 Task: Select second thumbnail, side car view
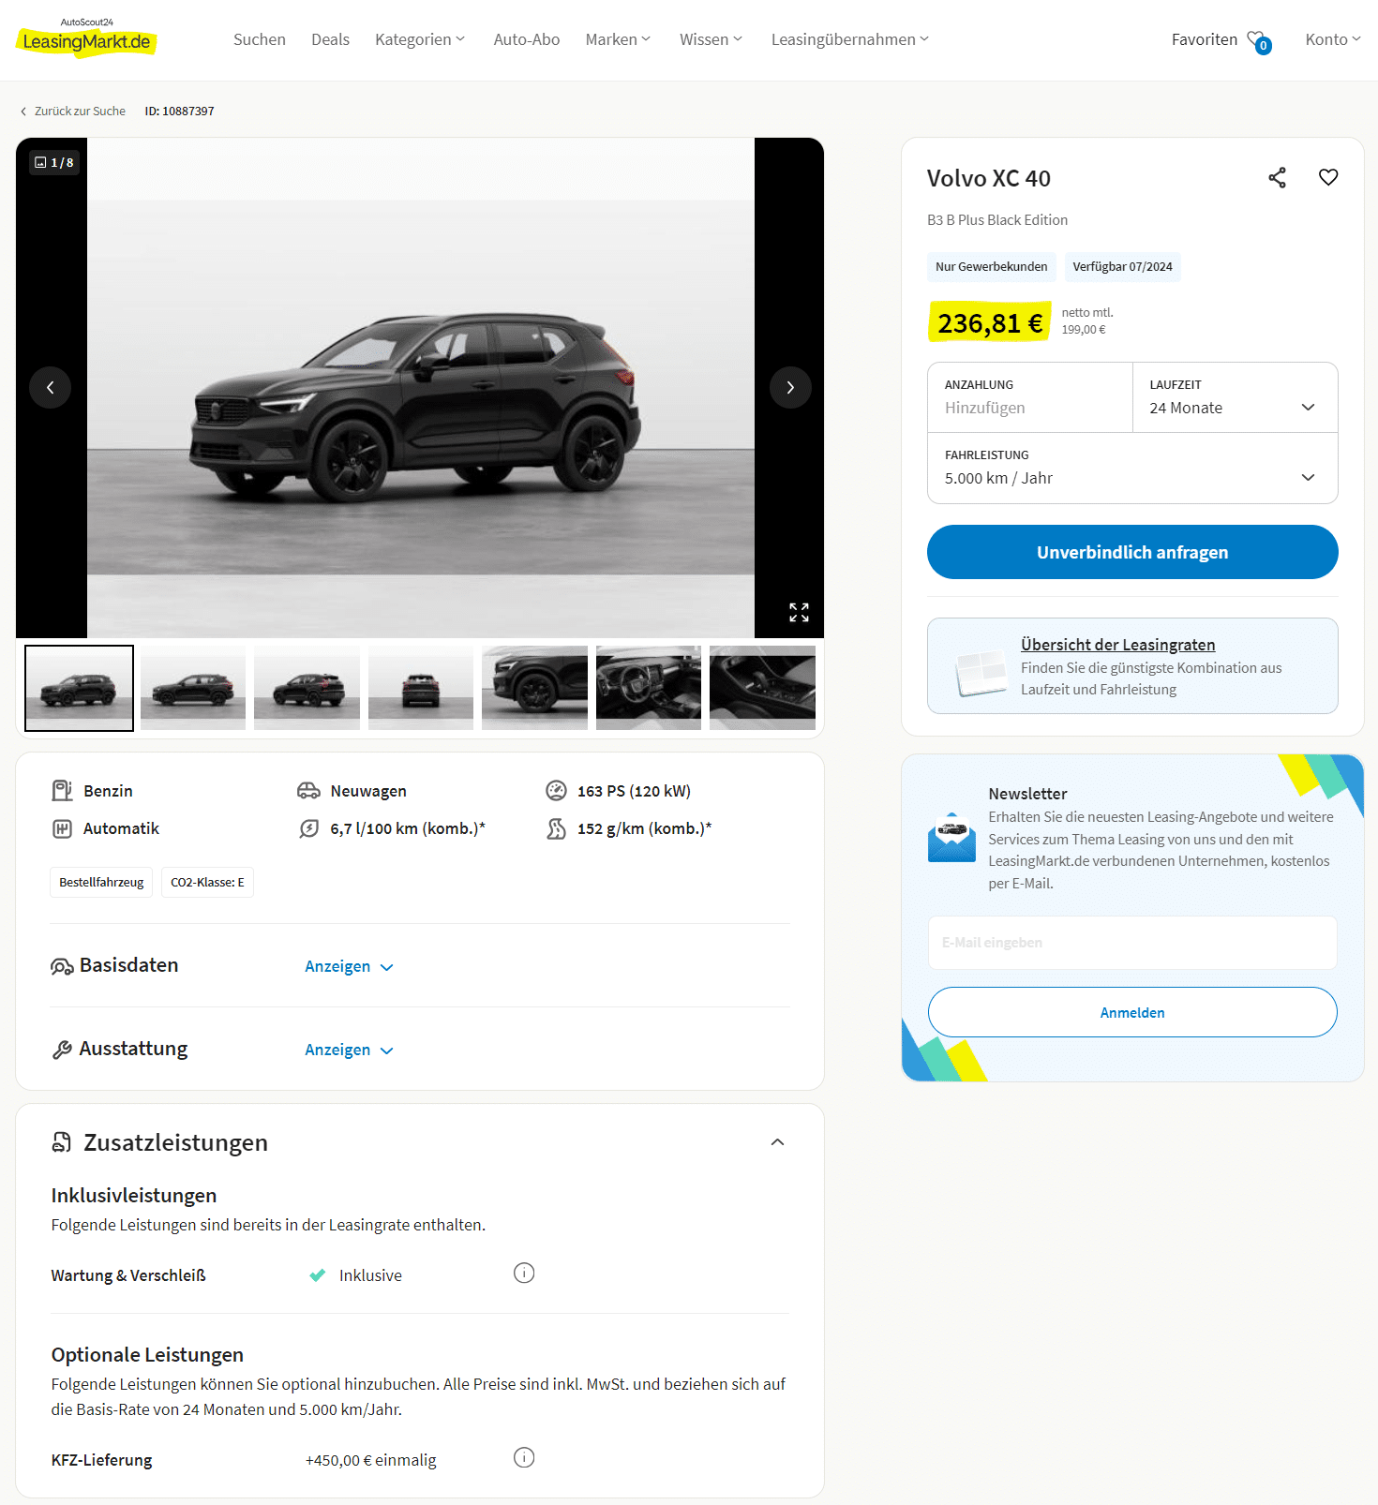193,688
